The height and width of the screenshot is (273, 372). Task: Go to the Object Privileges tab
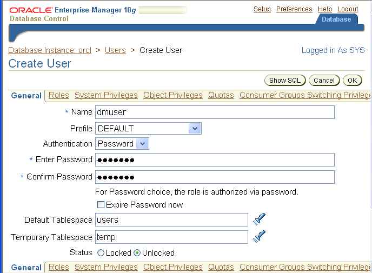[x=173, y=95]
